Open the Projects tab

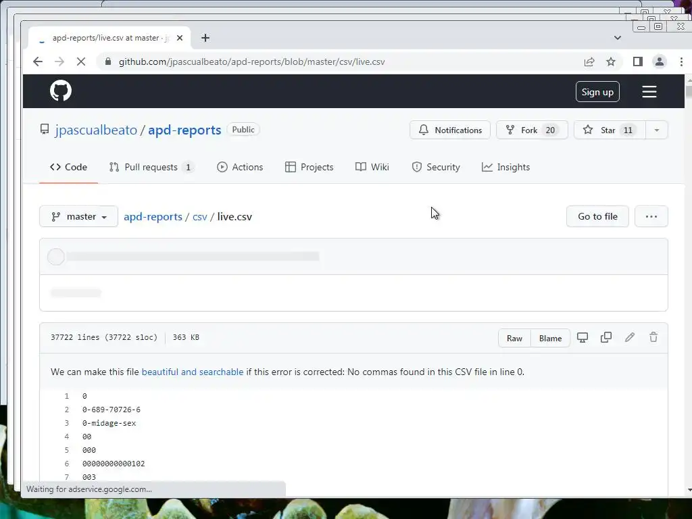pyautogui.click(x=310, y=168)
